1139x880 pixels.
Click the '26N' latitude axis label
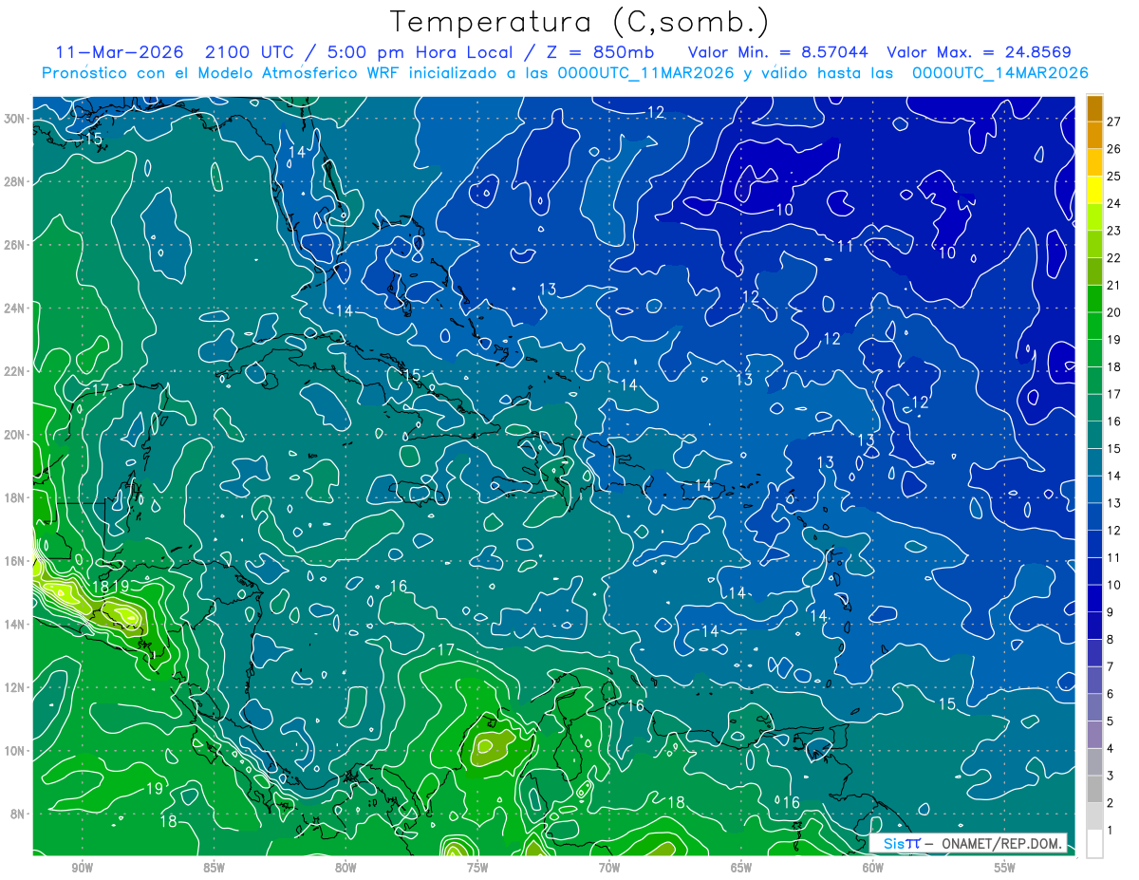[x=13, y=245]
